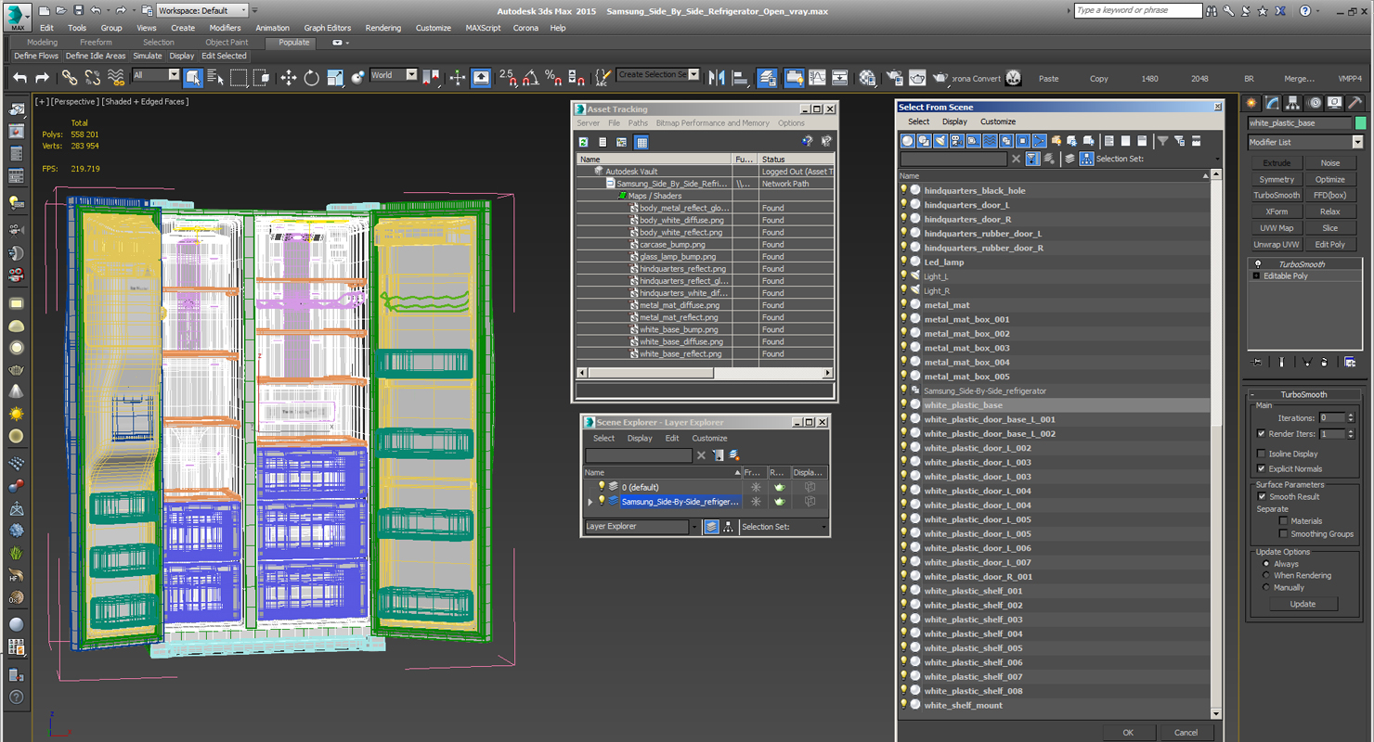
Task: Toggle Display Lights filter in Select From Scene
Action: (940, 141)
